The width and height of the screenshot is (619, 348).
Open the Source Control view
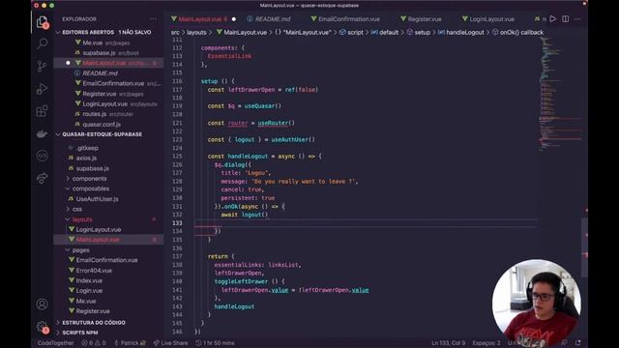pos(43,66)
